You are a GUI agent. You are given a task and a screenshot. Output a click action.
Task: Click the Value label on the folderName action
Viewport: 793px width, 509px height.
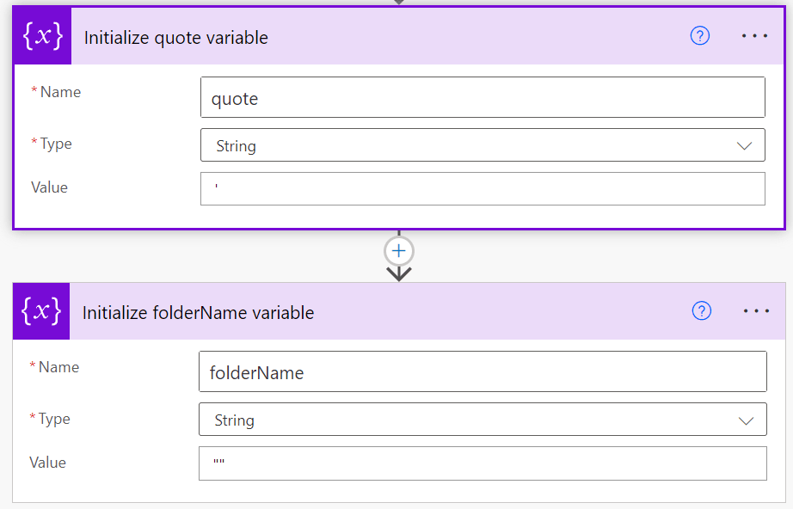click(x=47, y=463)
